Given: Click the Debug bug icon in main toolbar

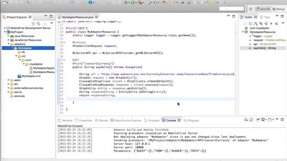Looking at the screenshot, I should click(126, 2).
